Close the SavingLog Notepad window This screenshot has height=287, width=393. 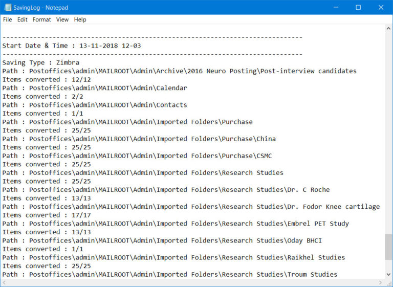381,7
